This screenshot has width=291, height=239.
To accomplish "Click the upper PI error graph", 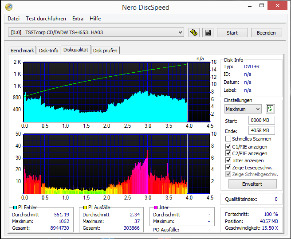I will (x=117, y=92).
